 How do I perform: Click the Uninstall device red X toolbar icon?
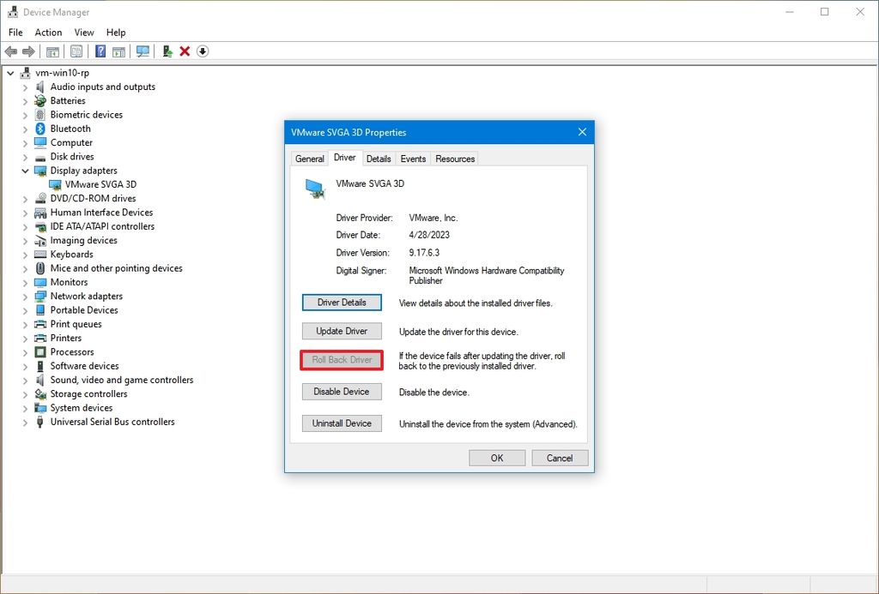[184, 51]
